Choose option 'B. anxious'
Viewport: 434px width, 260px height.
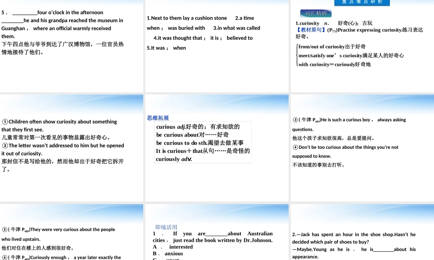pyautogui.click(x=168, y=253)
